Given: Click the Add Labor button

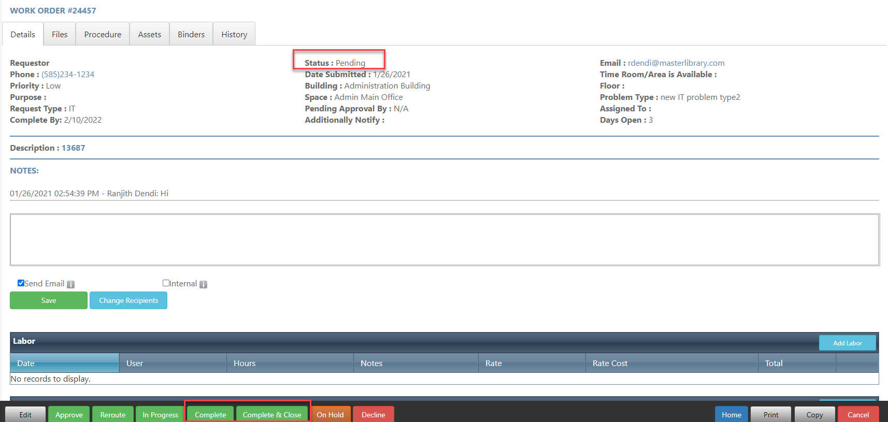Looking at the screenshot, I should (x=848, y=343).
